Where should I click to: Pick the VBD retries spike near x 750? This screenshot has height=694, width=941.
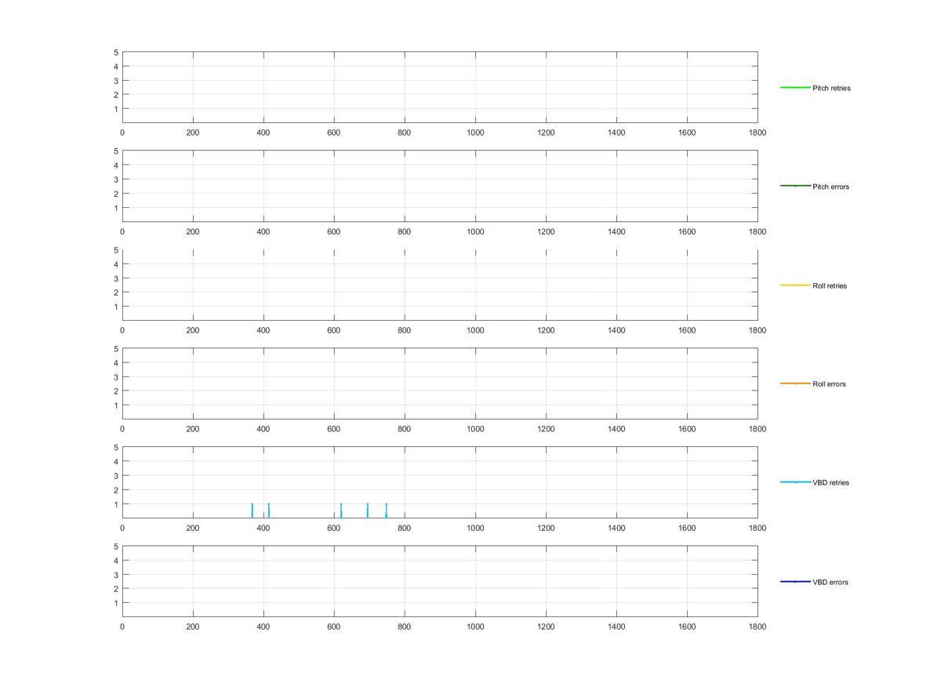pyautogui.click(x=387, y=511)
